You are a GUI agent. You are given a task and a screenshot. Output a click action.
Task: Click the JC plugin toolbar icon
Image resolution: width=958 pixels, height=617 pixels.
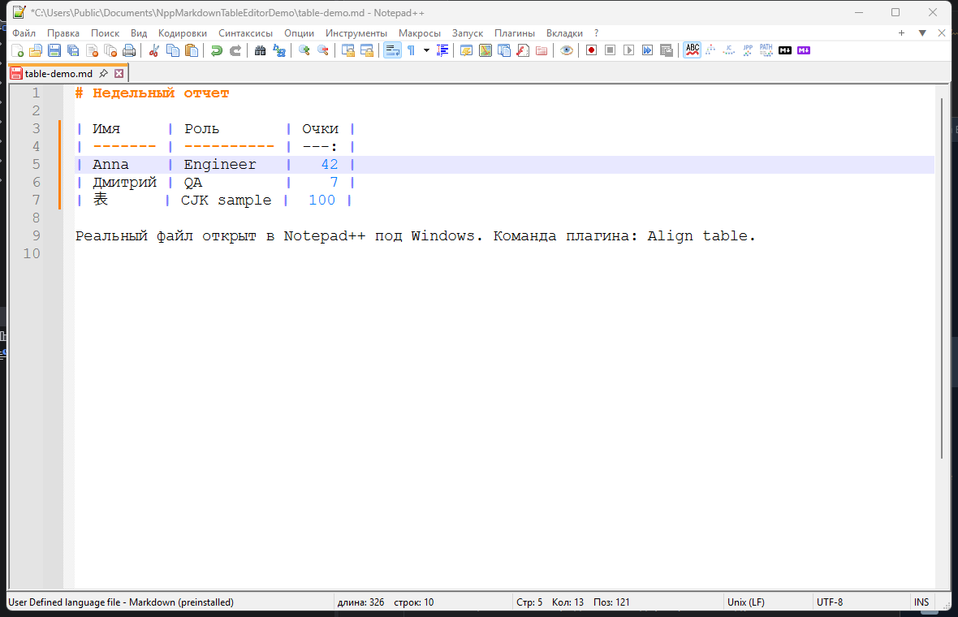point(729,50)
